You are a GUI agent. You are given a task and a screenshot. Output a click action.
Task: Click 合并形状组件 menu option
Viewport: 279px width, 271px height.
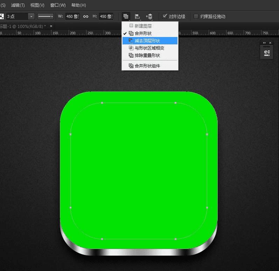pyautogui.click(x=150, y=66)
